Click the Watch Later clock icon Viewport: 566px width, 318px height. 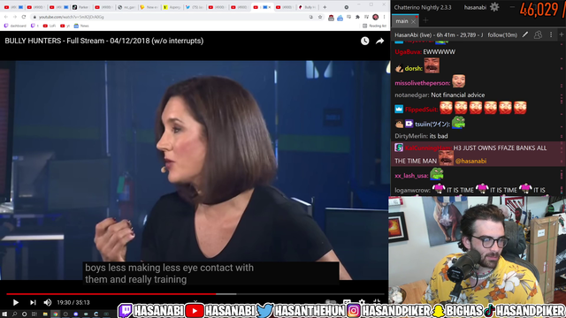point(365,42)
